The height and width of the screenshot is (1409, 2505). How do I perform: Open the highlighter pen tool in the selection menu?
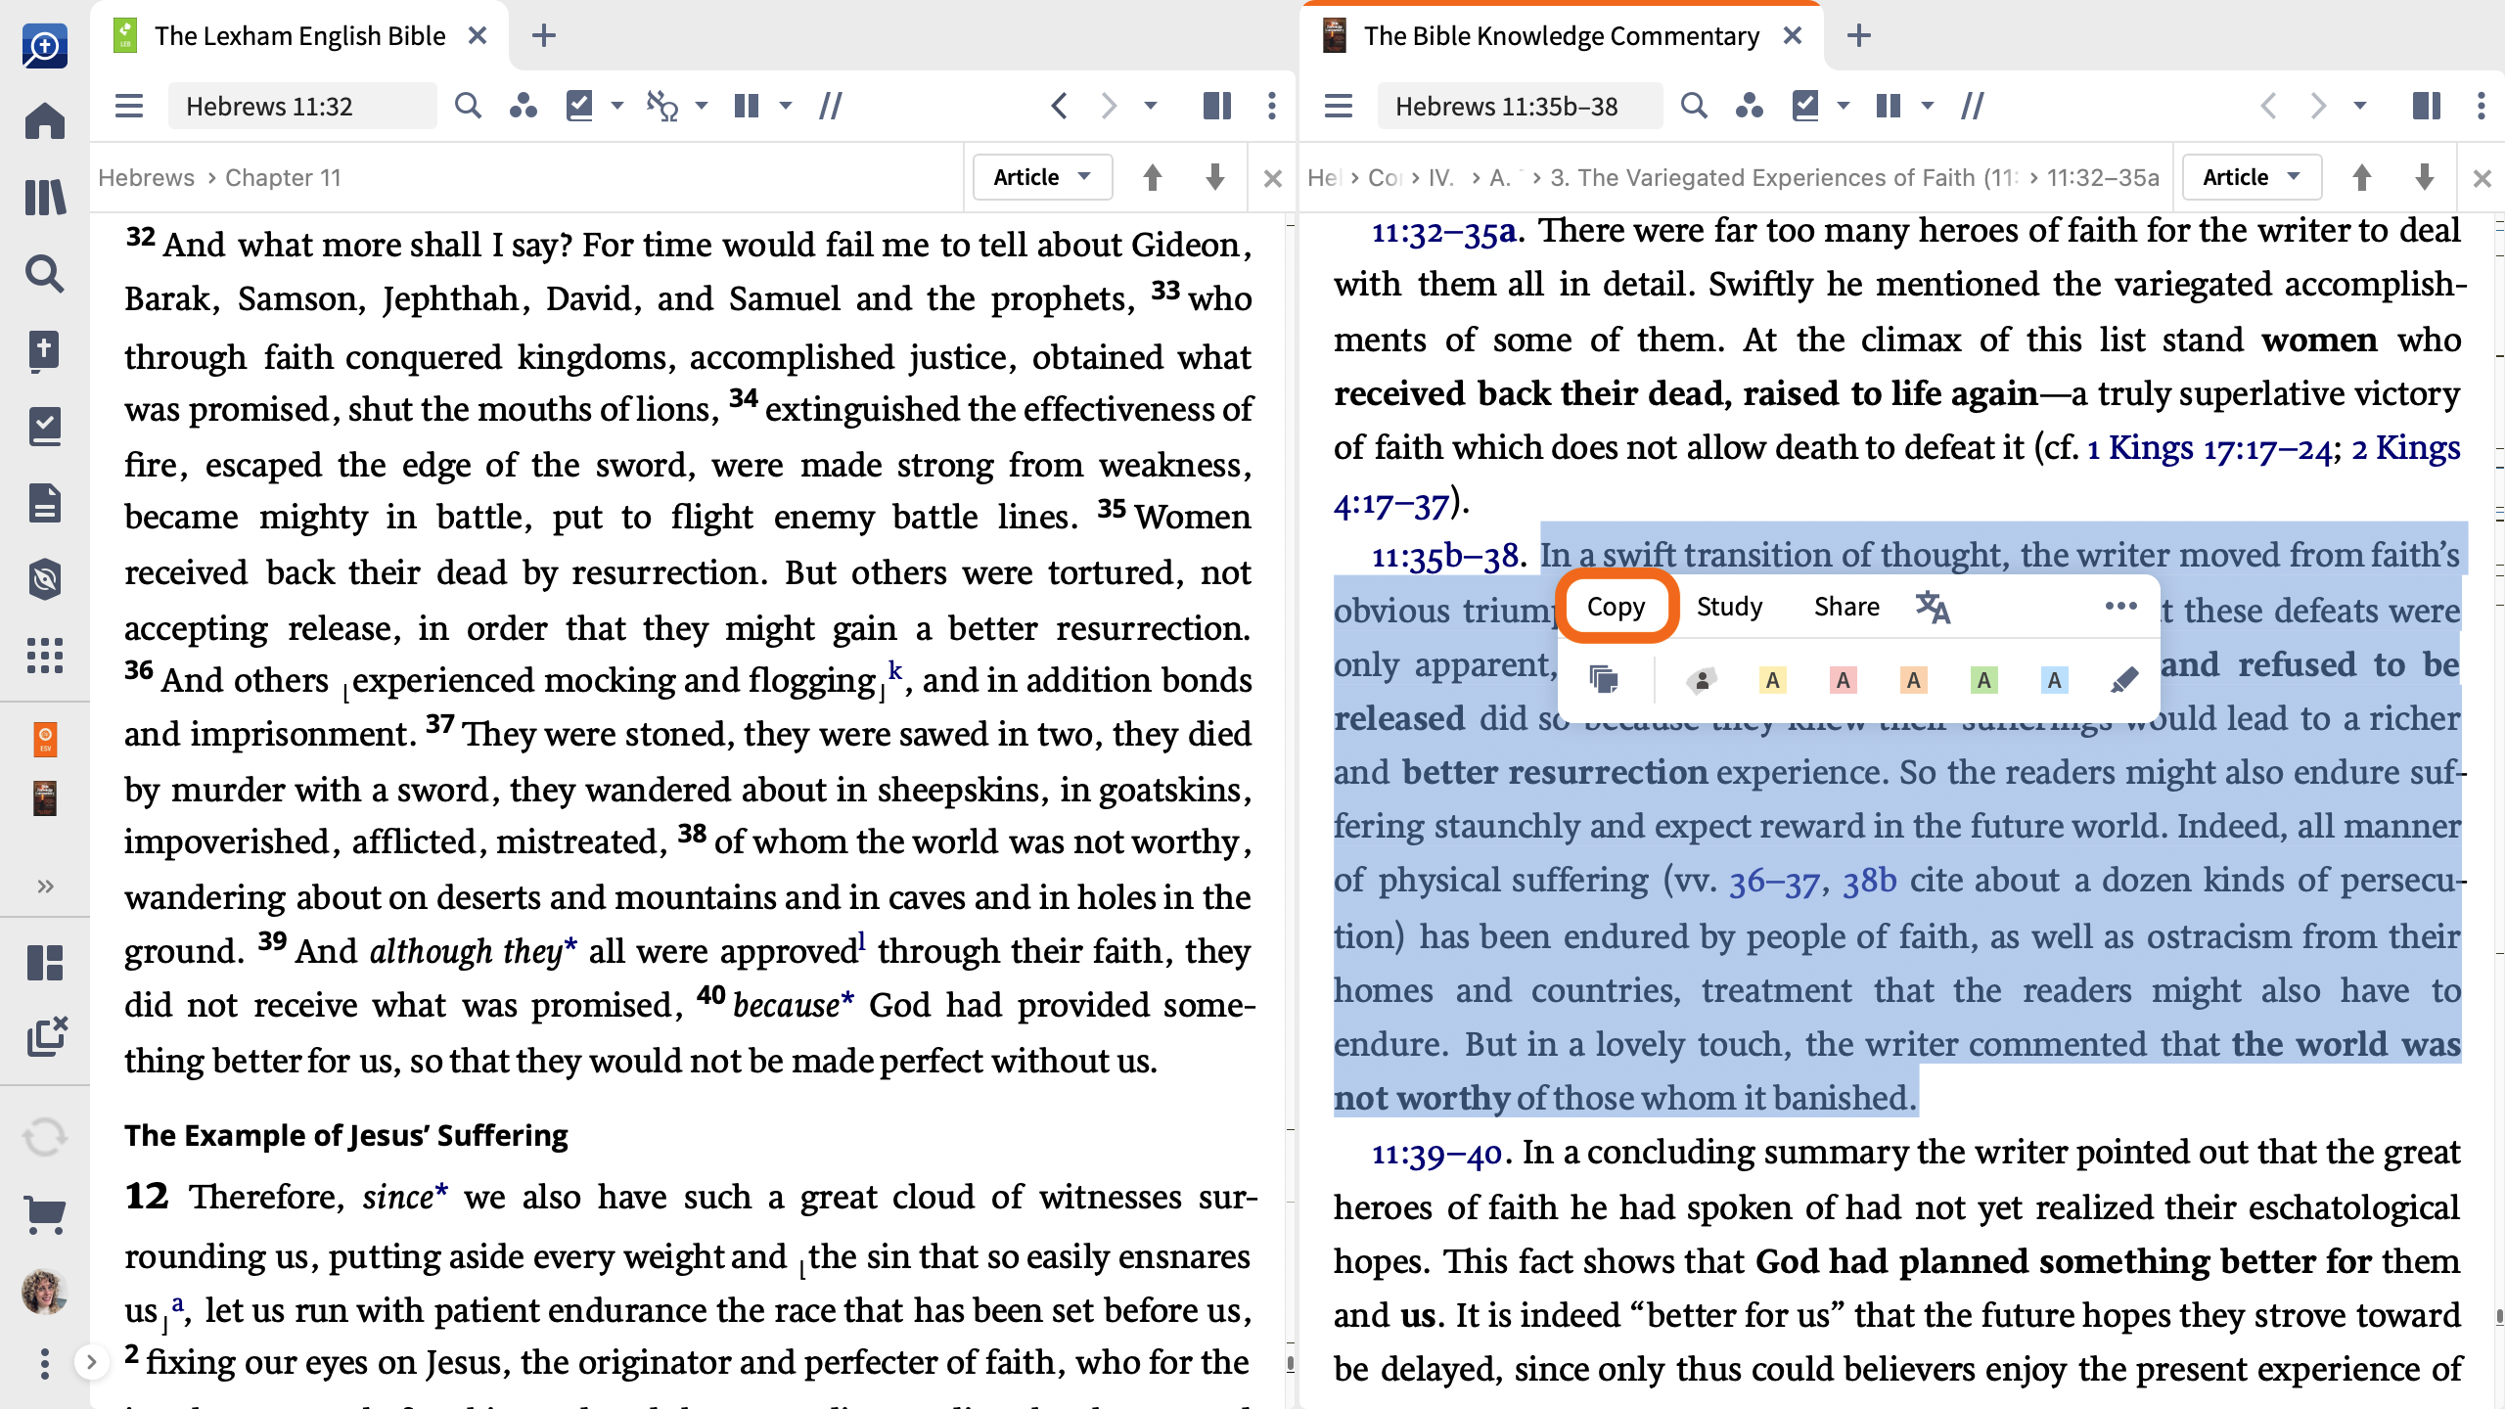[2124, 680]
